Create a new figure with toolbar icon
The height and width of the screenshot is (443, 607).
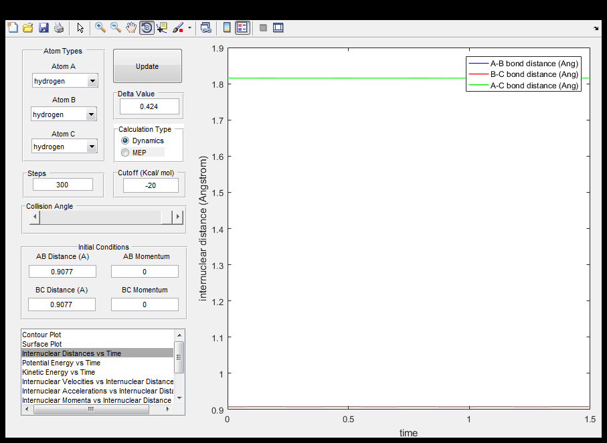tap(13, 27)
